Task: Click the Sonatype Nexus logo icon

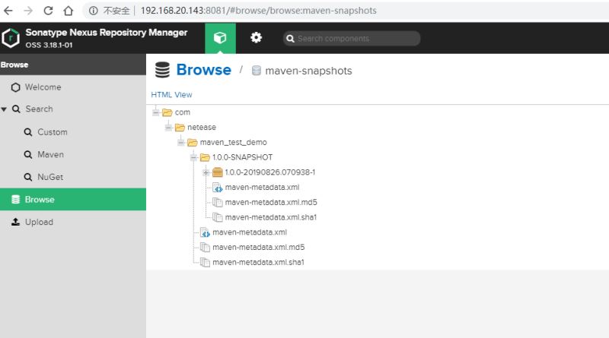Action: pos(11,38)
